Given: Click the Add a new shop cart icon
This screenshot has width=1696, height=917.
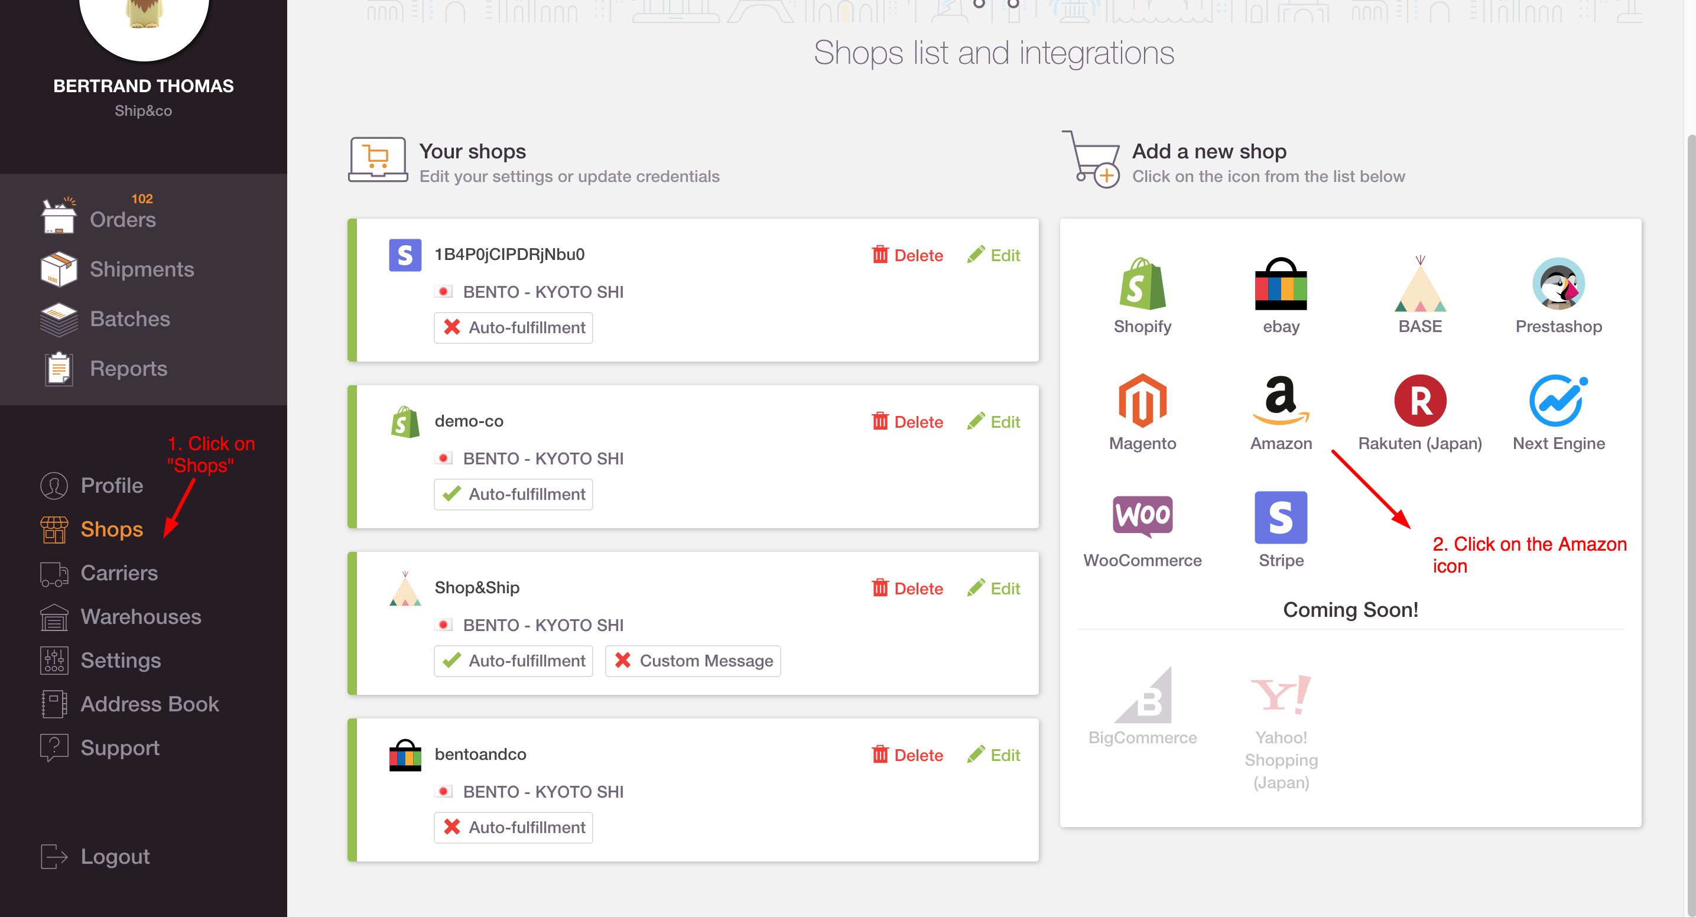Looking at the screenshot, I should pyautogui.click(x=1091, y=159).
